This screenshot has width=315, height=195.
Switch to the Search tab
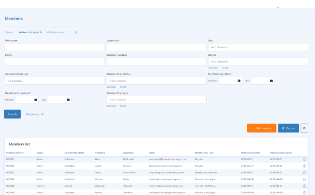9,32
